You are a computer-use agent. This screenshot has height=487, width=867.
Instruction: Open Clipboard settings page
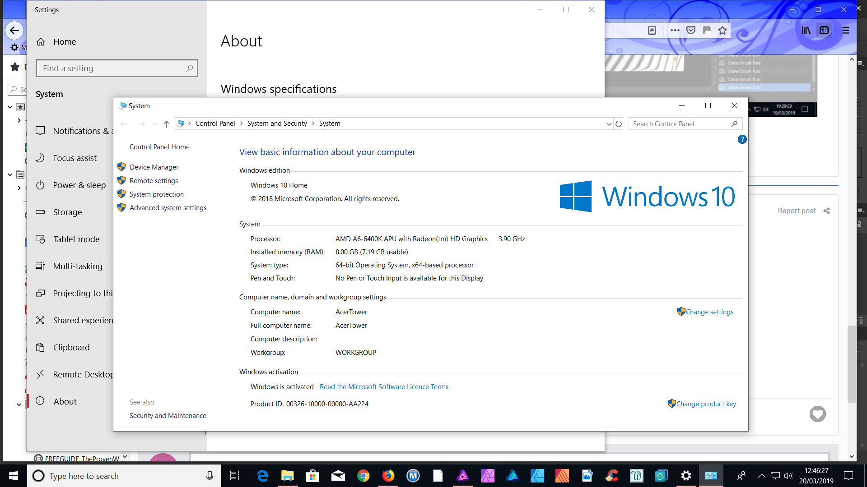pos(71,348)
